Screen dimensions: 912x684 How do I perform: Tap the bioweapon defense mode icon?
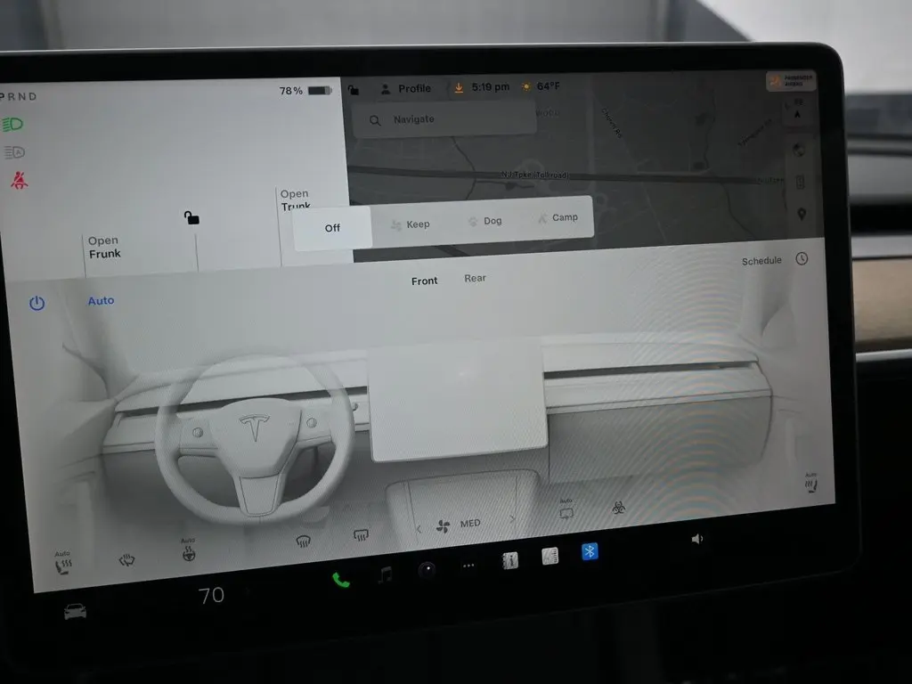(x=618, y=509)
